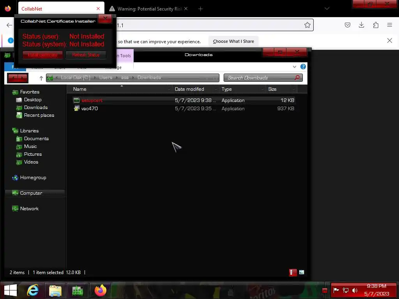Open Network in navigation pane
Viewport: 399px width, 299px height.
coord(29,209)
